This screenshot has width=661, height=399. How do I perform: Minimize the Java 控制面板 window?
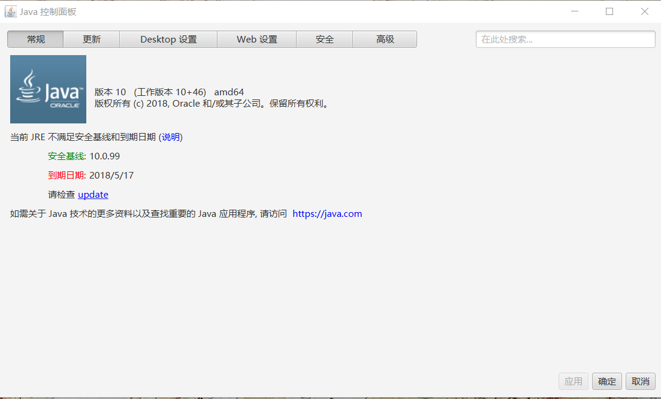575,11
